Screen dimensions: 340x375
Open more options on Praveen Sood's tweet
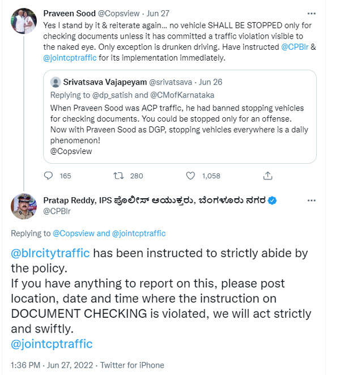pos(312,13)
